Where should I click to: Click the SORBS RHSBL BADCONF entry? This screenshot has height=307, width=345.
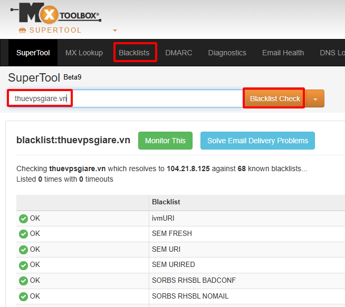pyautogui.click(x=194, y=281)
